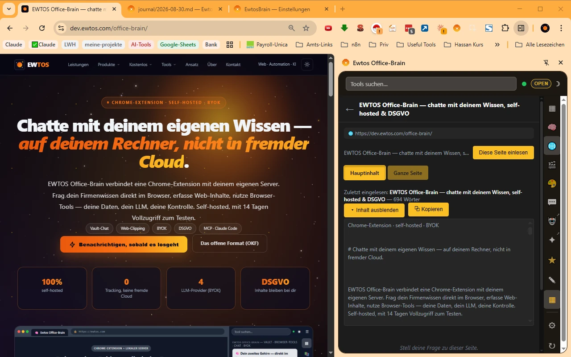This screenshot has height=357, width=571.
Task: Open the Chrome tab search dropdown arrow
Action: click(9, 9)
